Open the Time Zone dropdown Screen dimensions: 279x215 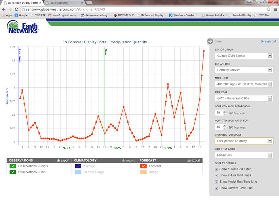[244, 98]
